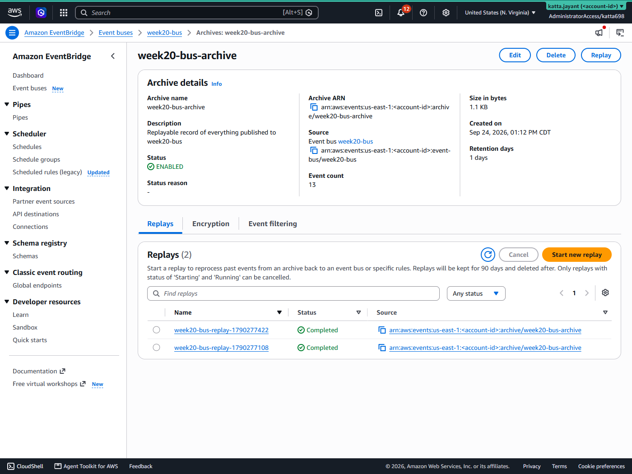Open Global endpoints in the sidebar
The image size is (632, 474).
(x=37, y=285)
